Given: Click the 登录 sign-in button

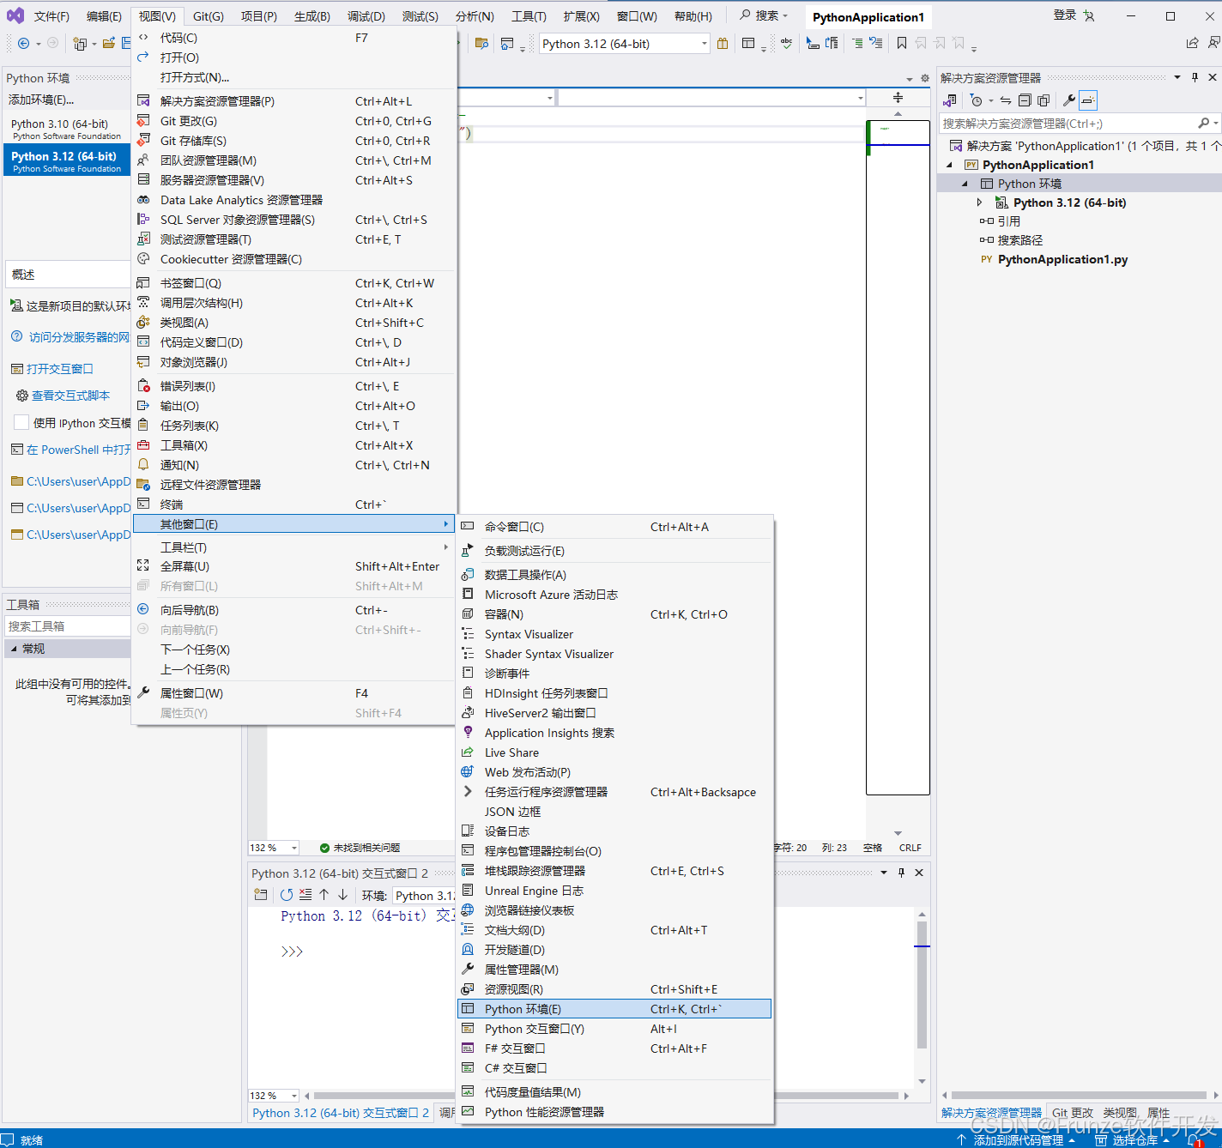Looking at the screenshot, I should (1064, 15).
